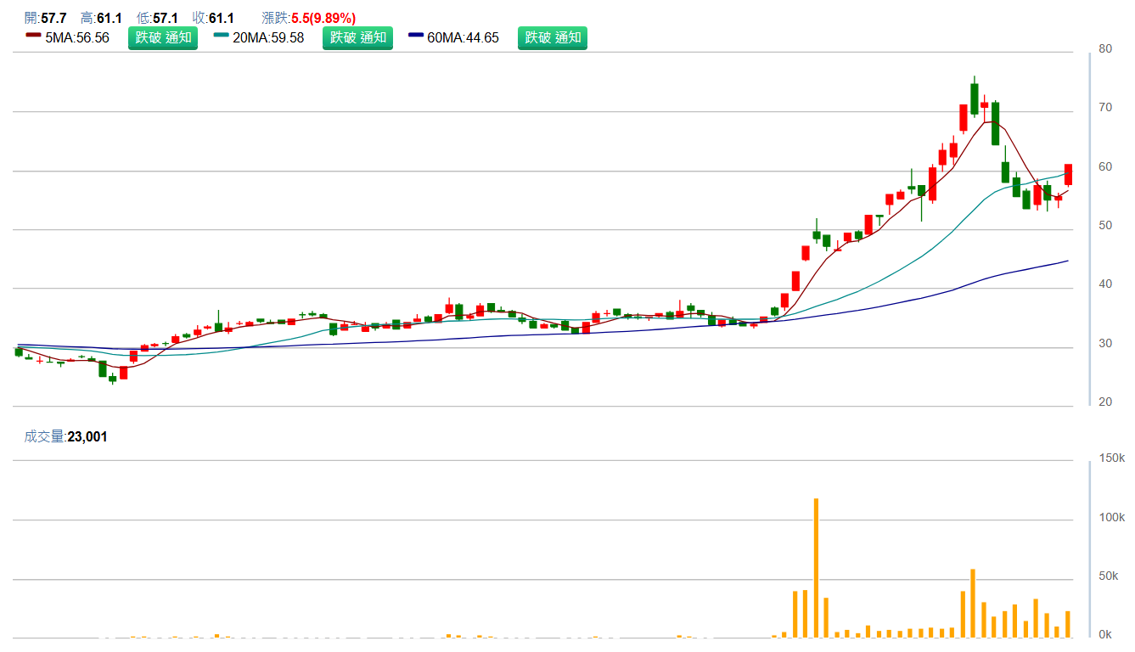This screenshot has width=1135, height=652.
Task: Click the high price 61.1 value
Action: [x=110, y=18]
